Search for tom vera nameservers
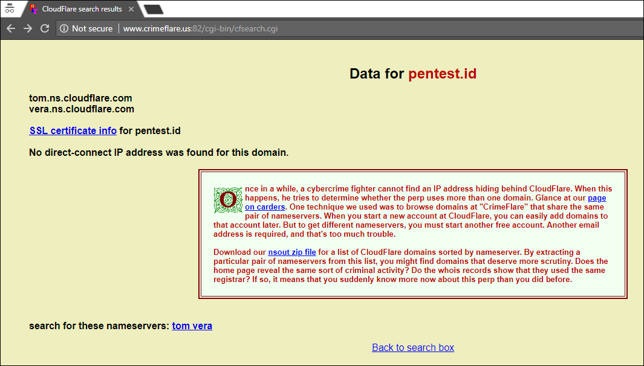The height and width of the screenshot is (366, 644). pos(192,326)
